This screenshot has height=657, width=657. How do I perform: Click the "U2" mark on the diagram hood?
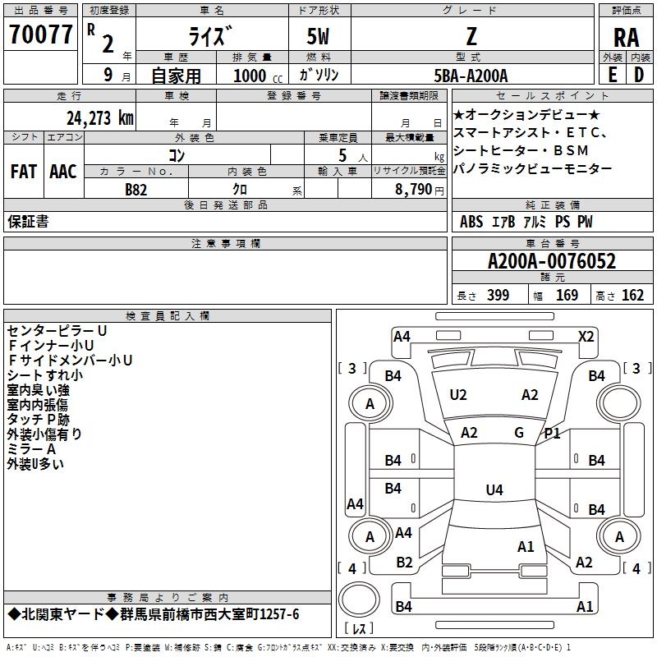(458, 395)
